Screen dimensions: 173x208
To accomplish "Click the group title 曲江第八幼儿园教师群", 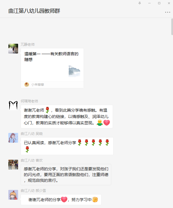I will (34, 11).
